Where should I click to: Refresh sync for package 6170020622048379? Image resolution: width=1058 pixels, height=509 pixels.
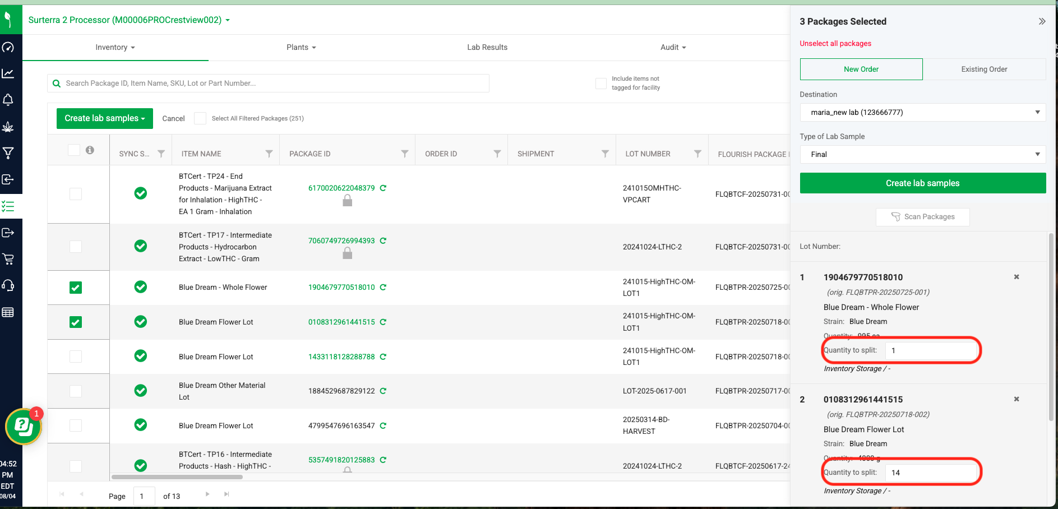(x=383, y=188)
